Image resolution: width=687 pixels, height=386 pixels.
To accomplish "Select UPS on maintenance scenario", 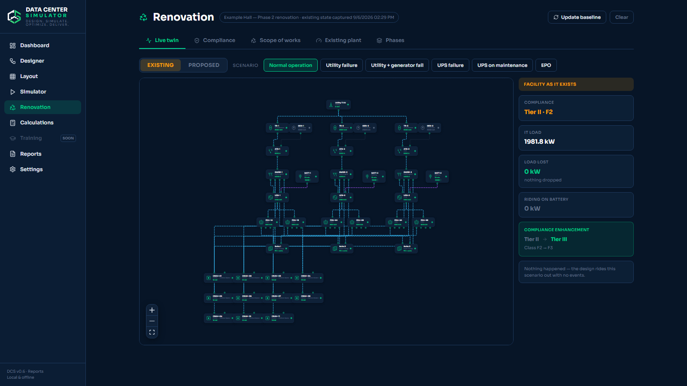I will tap(502, 65).
